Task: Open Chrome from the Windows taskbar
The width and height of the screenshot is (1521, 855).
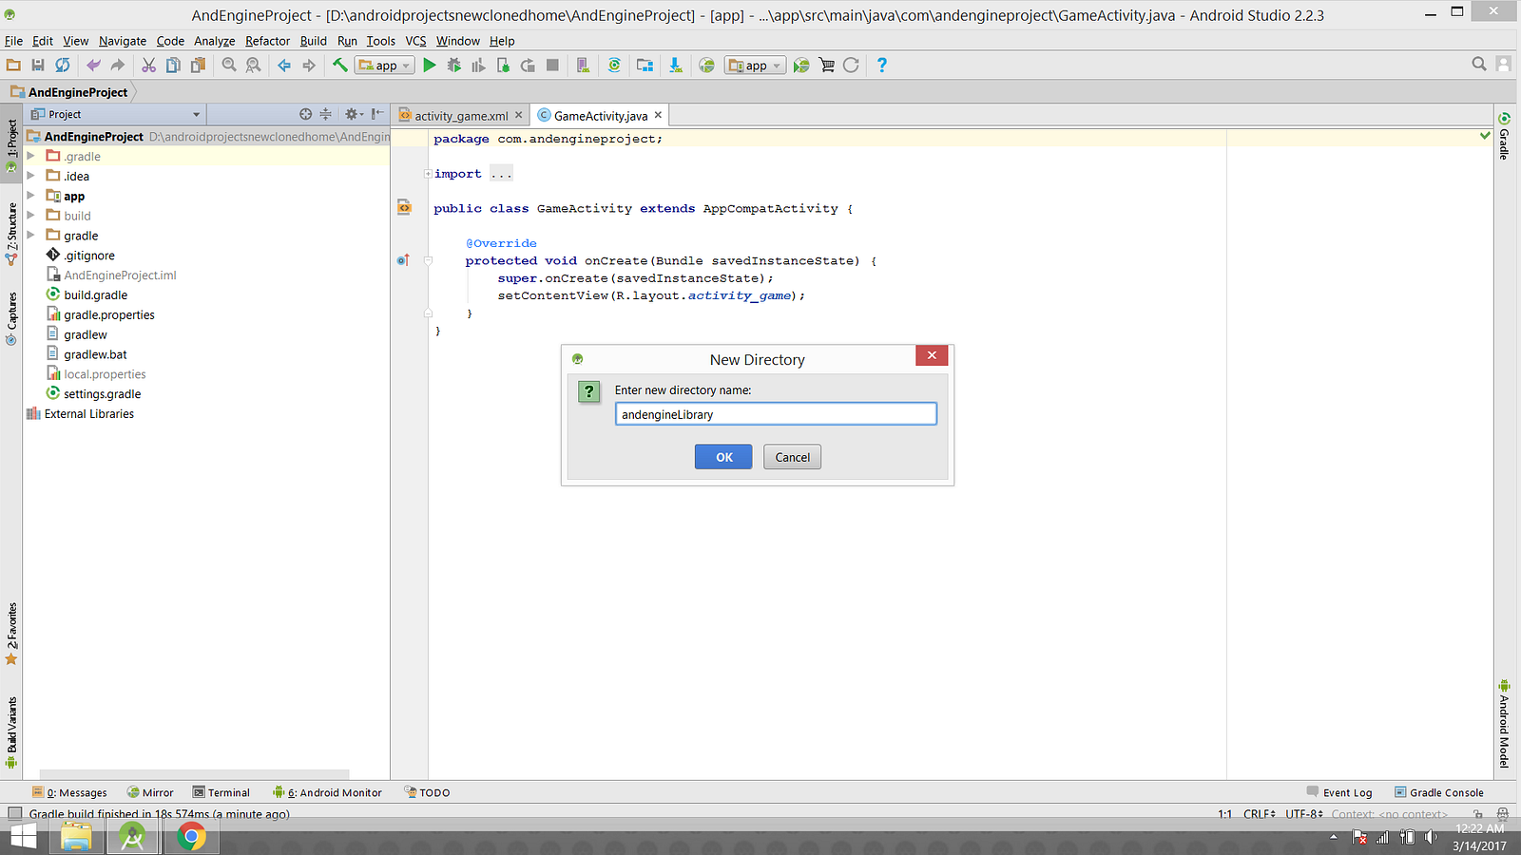Action: coord(191,837)
